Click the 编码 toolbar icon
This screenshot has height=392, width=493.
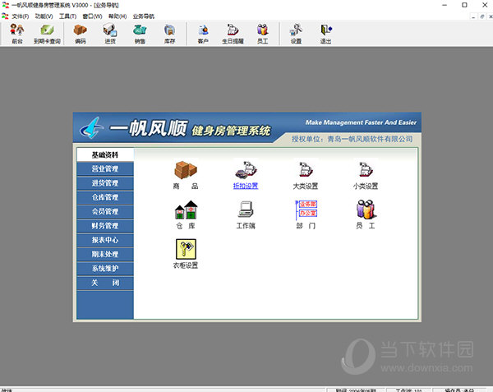click(81, 34)
